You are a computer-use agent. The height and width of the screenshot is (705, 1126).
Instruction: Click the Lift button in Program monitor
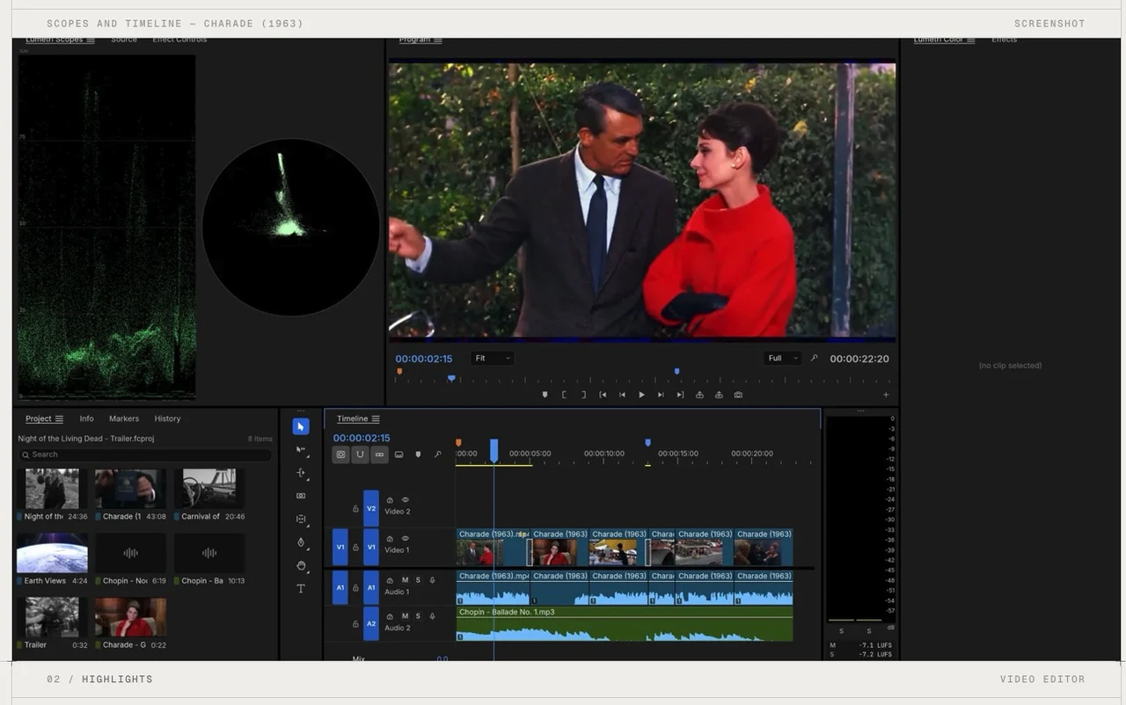click(699, 395)
